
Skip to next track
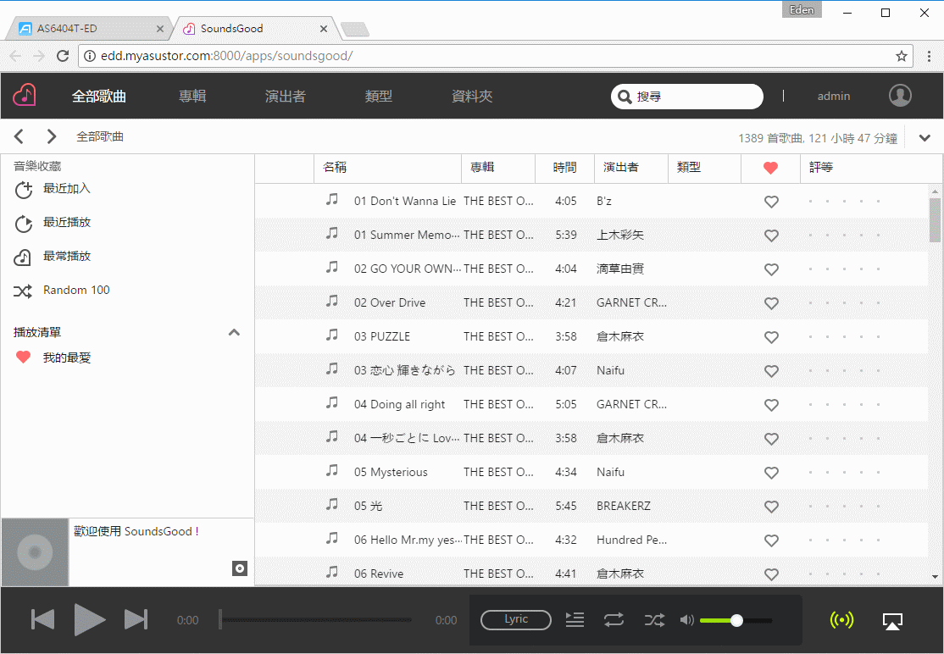[136, 620]
